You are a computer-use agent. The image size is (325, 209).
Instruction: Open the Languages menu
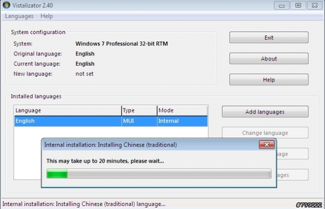point(19,16)
